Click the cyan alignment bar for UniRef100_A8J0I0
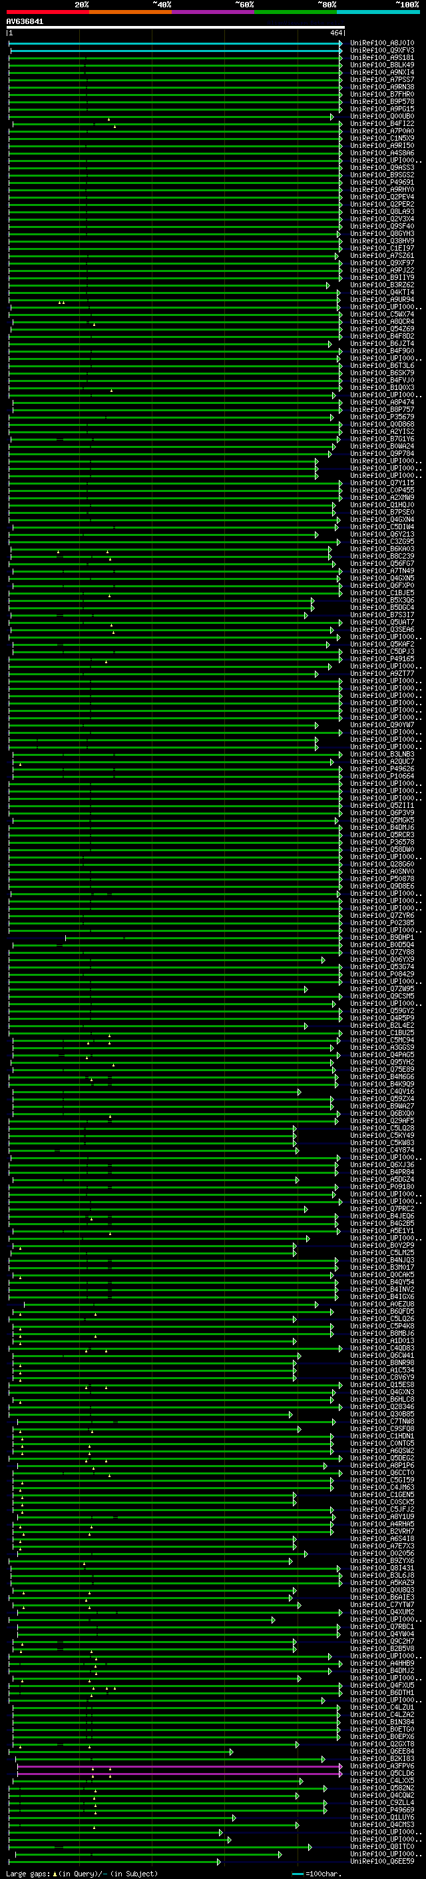This screenshot has width=426, height=1879. click(x=176, y=43)
